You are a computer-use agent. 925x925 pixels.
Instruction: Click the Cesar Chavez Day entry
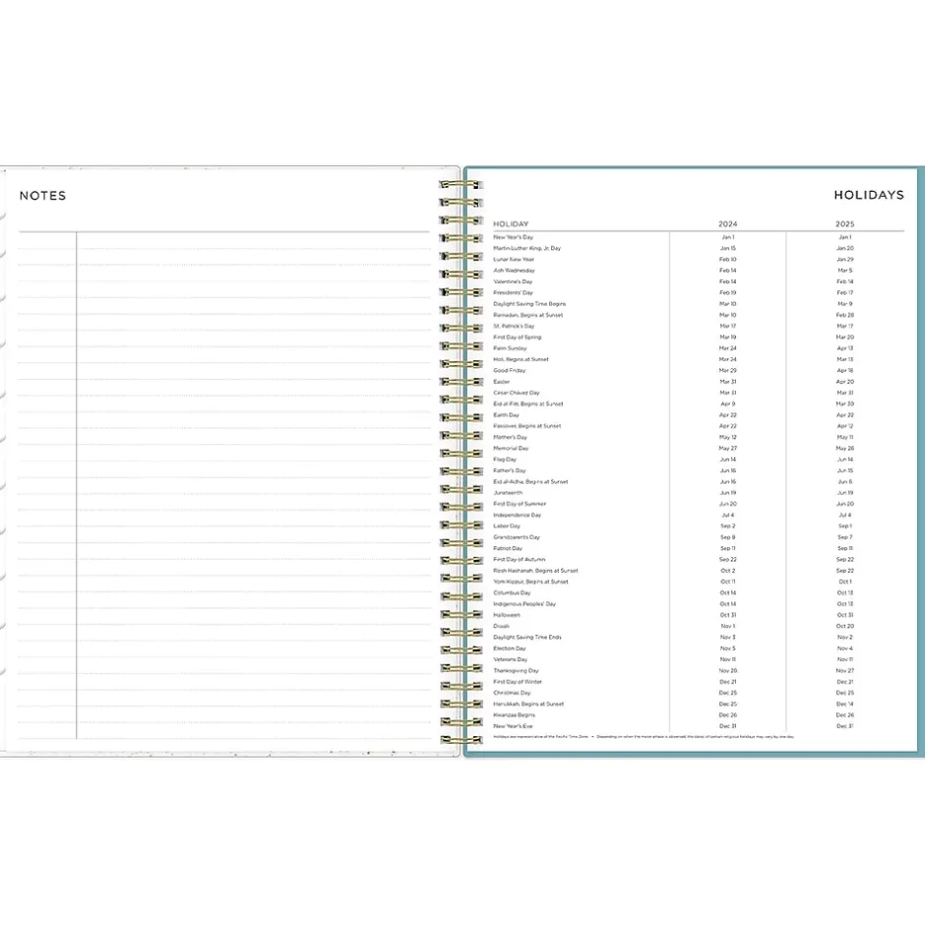click(x=516, y=393)
